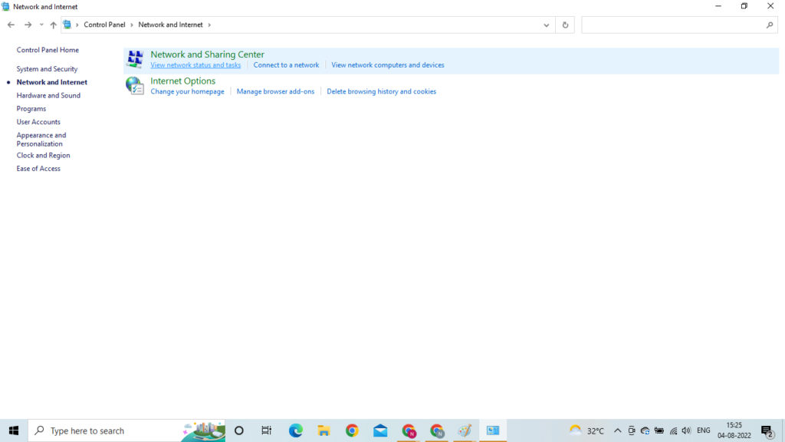Open Task View on the taskbar
This screenshot has width=785, height=442.
tap(267, 430)
